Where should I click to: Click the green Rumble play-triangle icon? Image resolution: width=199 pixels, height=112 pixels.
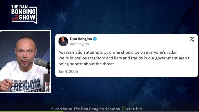(x=124, y=109)
